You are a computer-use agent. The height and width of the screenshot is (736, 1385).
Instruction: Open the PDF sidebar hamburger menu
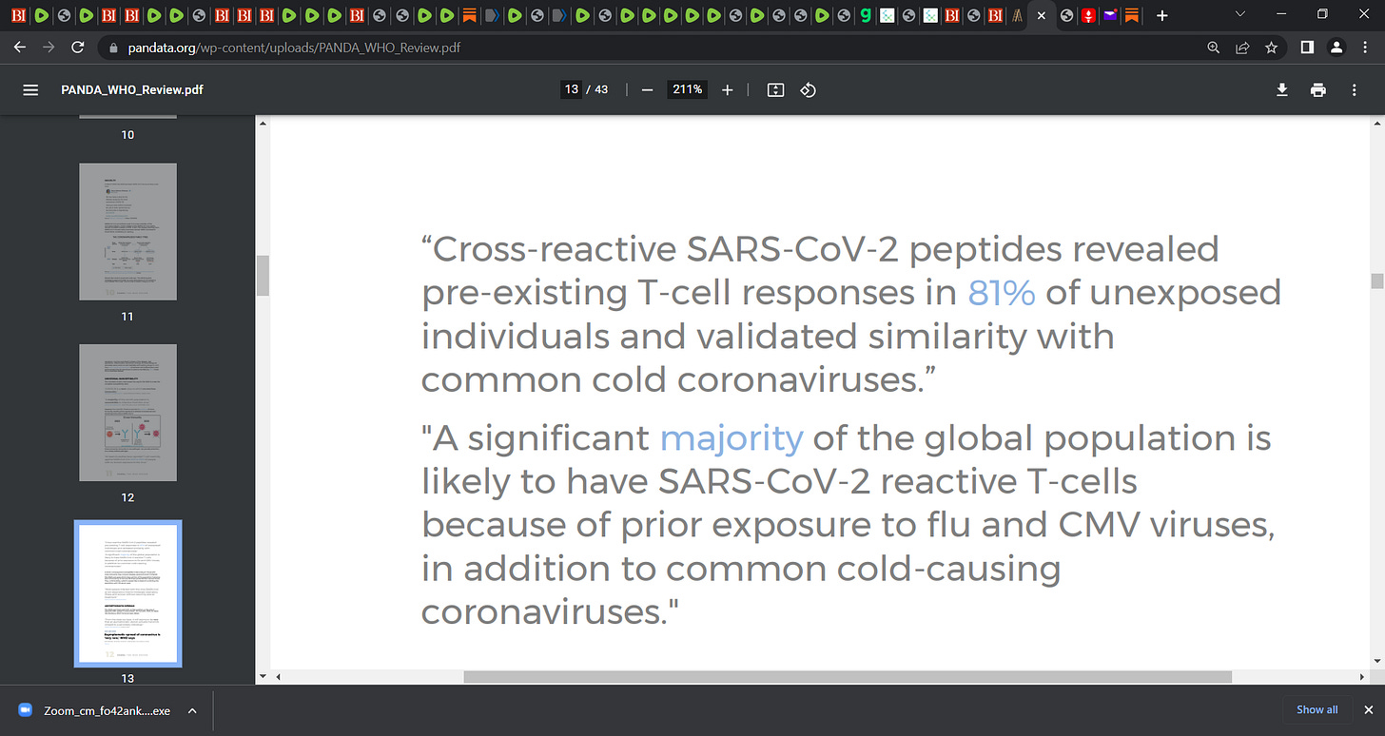[x=30, y=89]
